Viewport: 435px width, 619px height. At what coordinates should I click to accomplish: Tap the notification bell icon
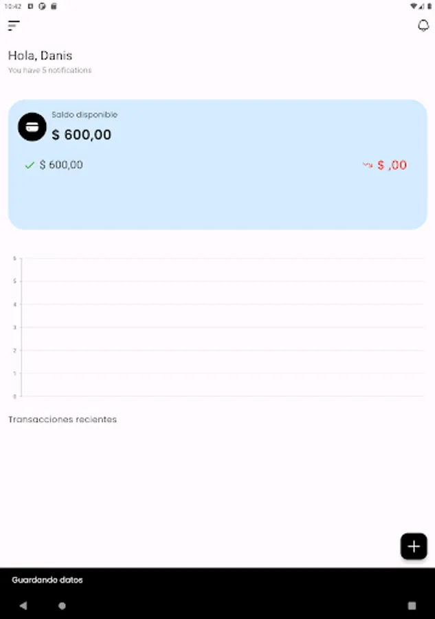click(x=423, y=26)
